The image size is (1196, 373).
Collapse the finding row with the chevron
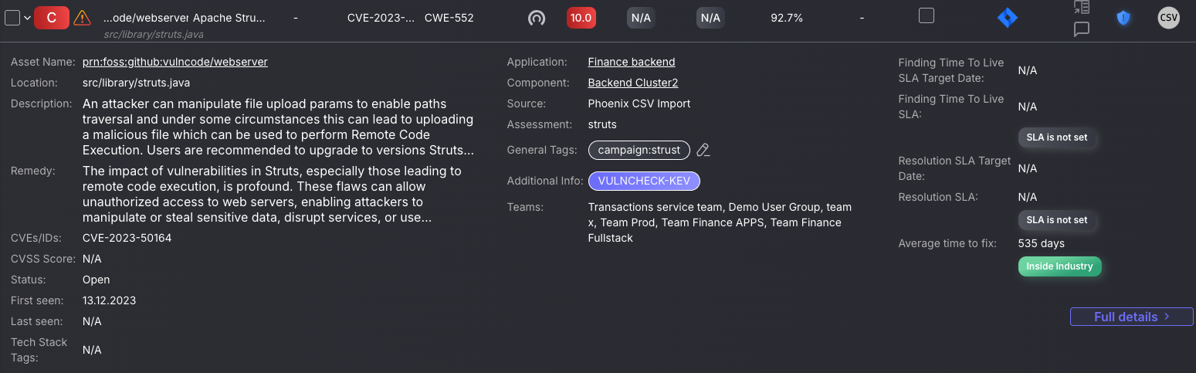coord(28,19)
